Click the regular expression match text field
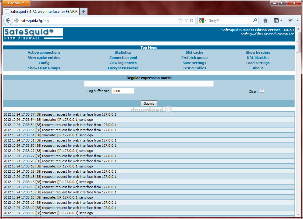Screen dimensions: 303x219 pyautogui.click(x=149, y=84)
